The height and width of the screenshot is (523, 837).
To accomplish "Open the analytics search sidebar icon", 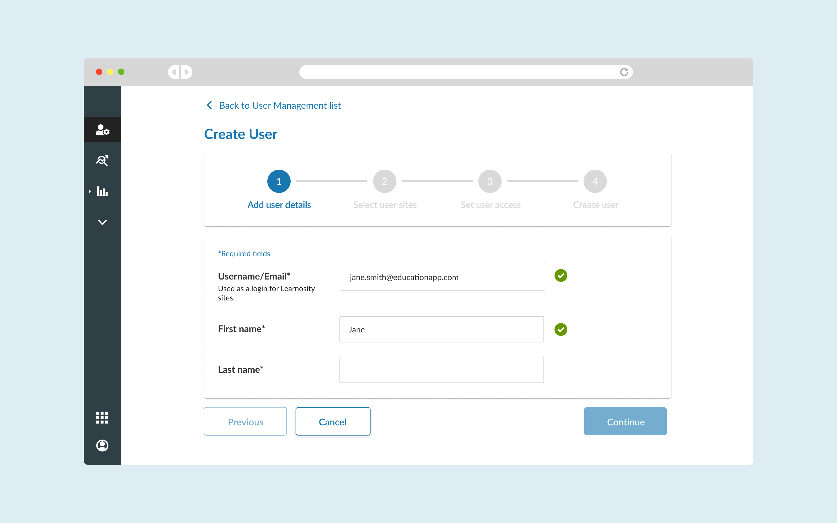I will point(102,160).
